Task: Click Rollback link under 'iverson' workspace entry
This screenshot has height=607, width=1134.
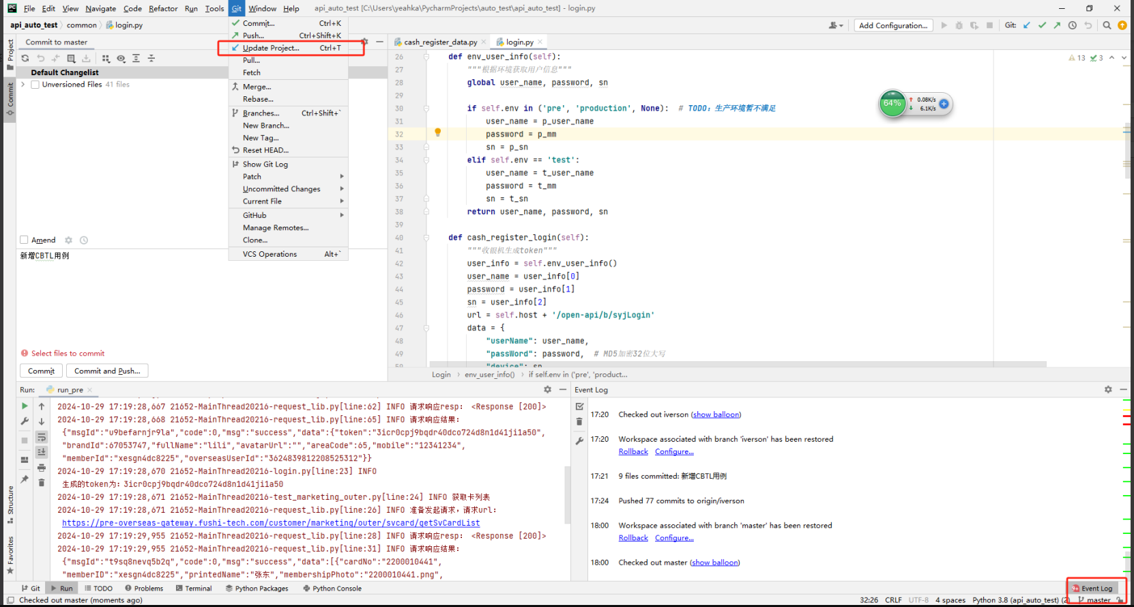Action: point(633,451)
